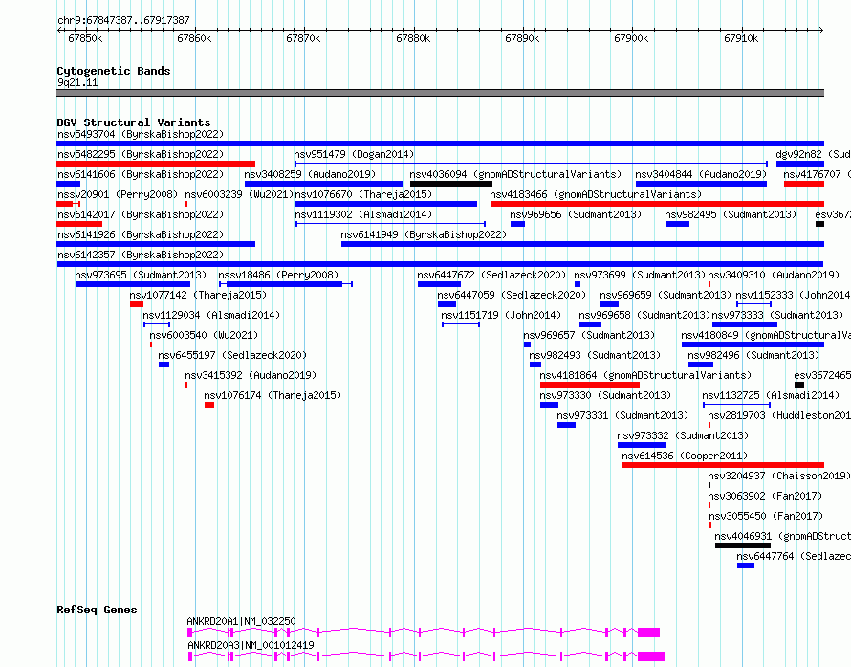
Task: Open nsv5482295 (ByrskaBishop2022) variant label
Action: [141, 154]
